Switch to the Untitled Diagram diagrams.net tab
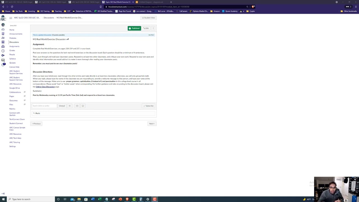The height and width of the screenshot is (202, 359). [151, 2]
